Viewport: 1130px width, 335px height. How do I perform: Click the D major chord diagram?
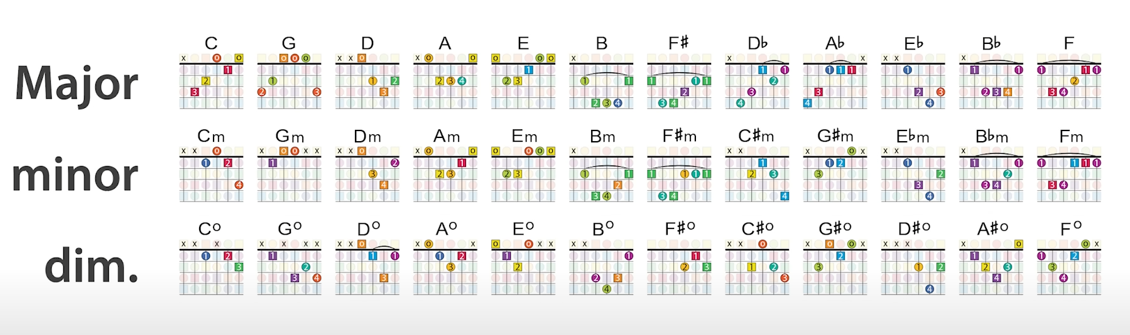[367, 82]
